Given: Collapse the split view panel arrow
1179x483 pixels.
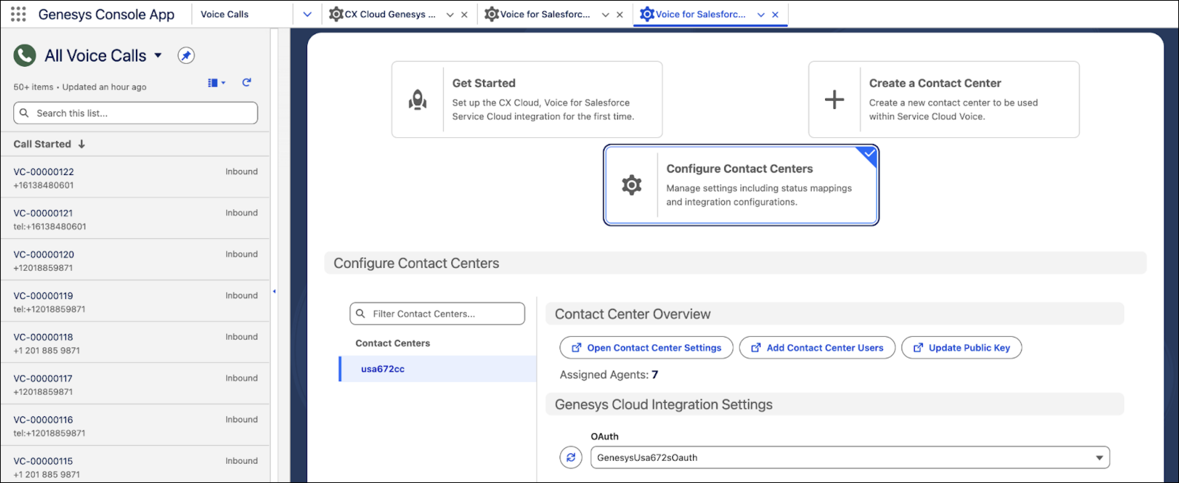Looking at the screenshot, I should pos(274,291).
